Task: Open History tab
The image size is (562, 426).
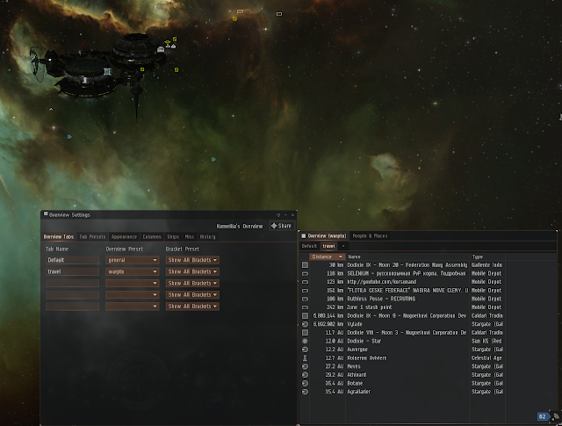Action: coord(207,236)
